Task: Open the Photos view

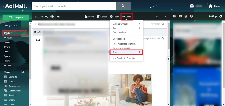Action: 10,81
